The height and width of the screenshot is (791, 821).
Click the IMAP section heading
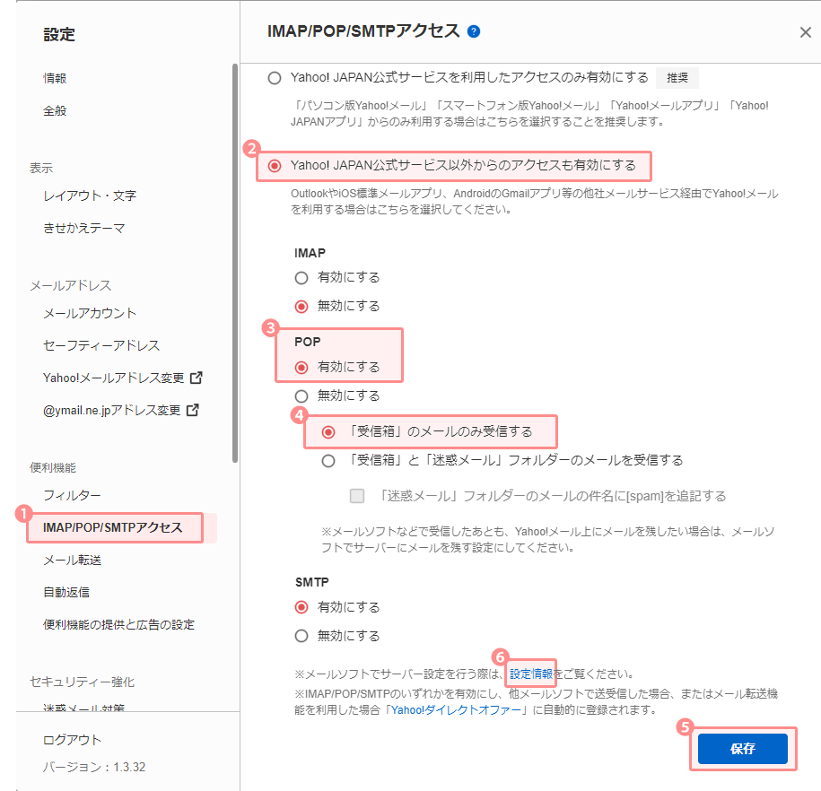310,254
